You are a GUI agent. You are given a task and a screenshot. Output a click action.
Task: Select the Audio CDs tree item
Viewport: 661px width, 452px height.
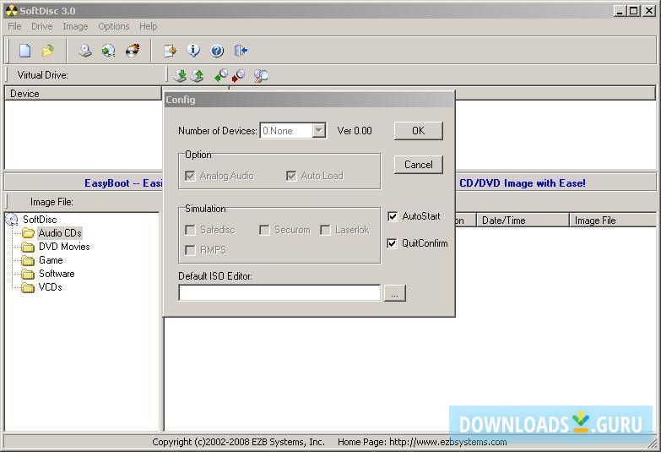(60, 233)
